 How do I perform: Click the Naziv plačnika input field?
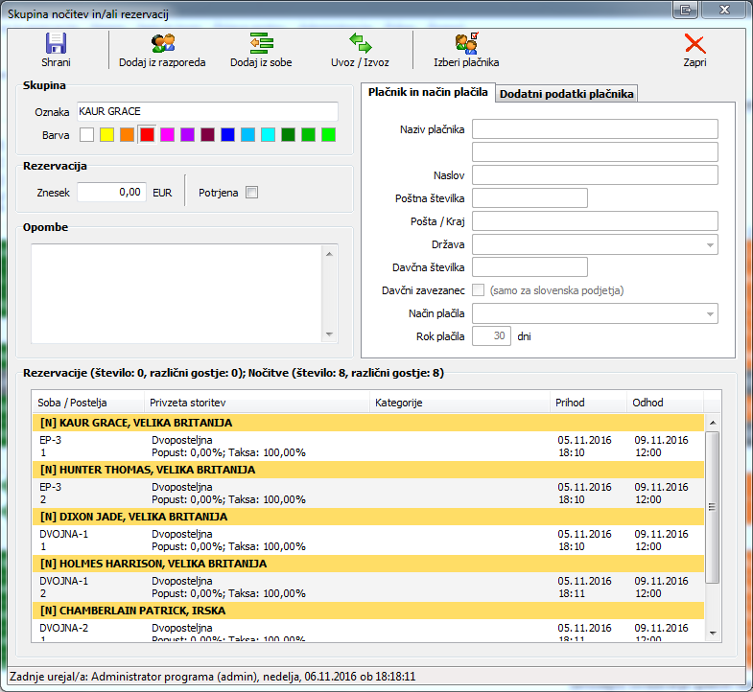(595, 129)
